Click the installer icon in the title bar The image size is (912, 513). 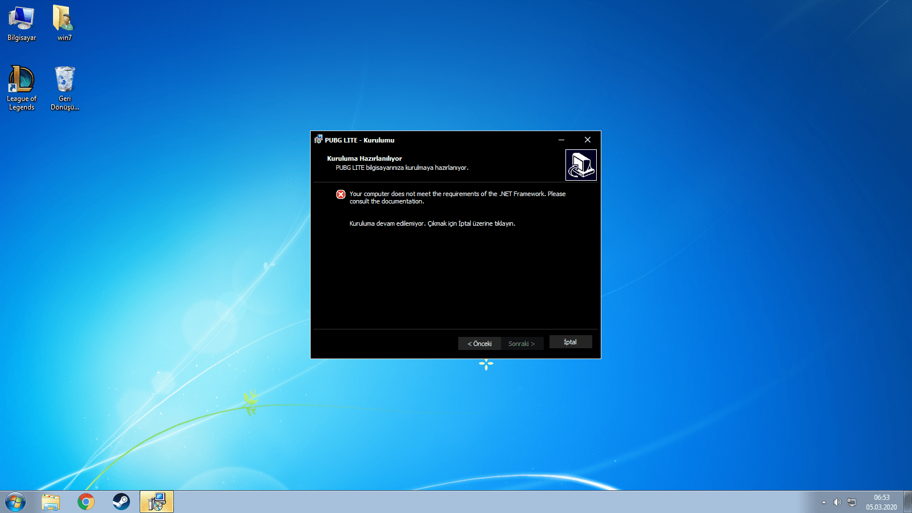pos(318,140)
